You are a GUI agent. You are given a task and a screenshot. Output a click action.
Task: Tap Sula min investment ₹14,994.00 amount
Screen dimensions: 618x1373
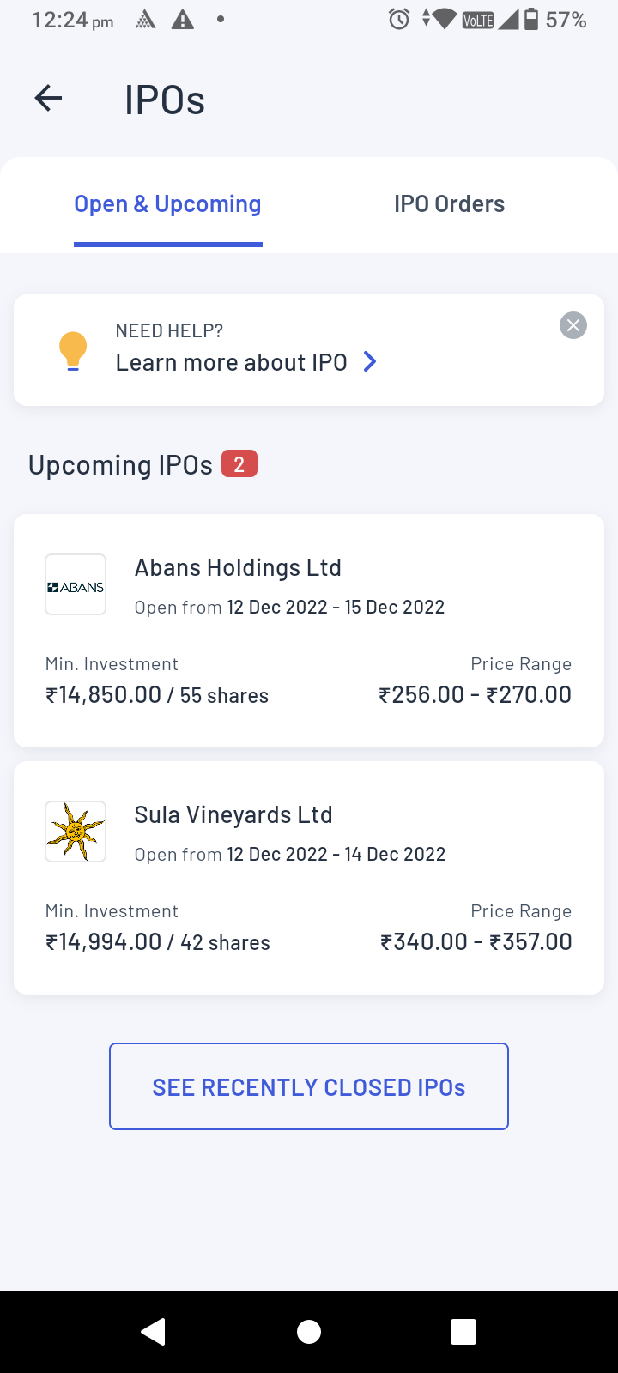coord(104,942)
